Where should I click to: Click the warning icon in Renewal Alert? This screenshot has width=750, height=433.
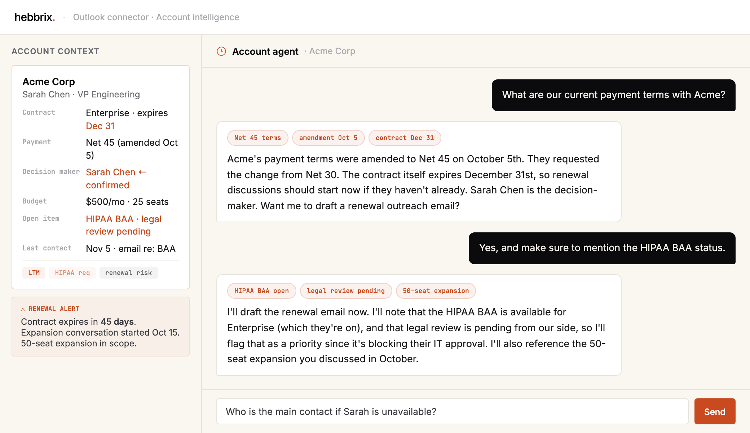[23, 309]
